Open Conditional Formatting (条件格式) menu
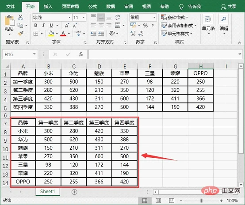The width and height of the screenshot is (245, 205). pyautogui.click(x=175, y=17)
